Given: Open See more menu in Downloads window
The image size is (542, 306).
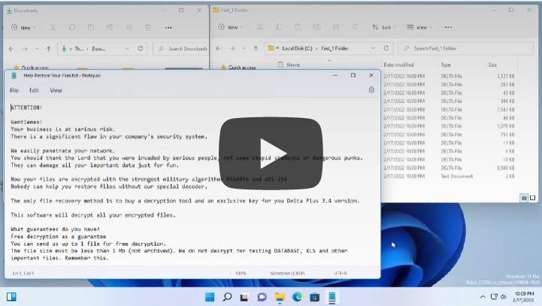Looking at the screenshot, I should pos(168,27).
